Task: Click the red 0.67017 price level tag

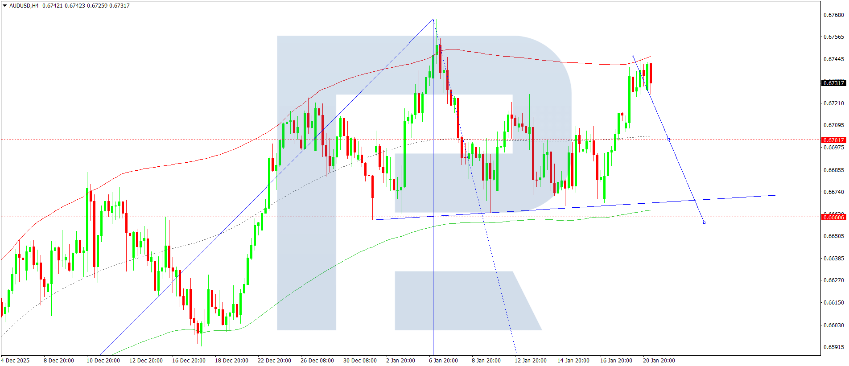Action: point(833,140)
